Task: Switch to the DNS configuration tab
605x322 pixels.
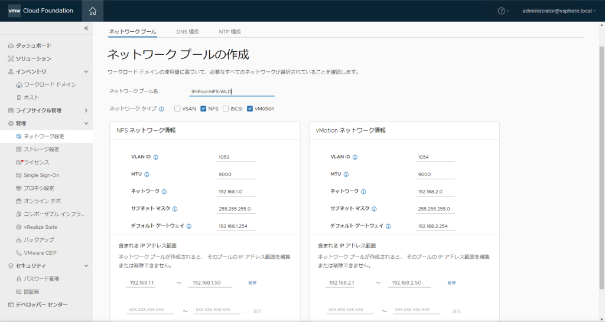Action: (x=187, y=31)
